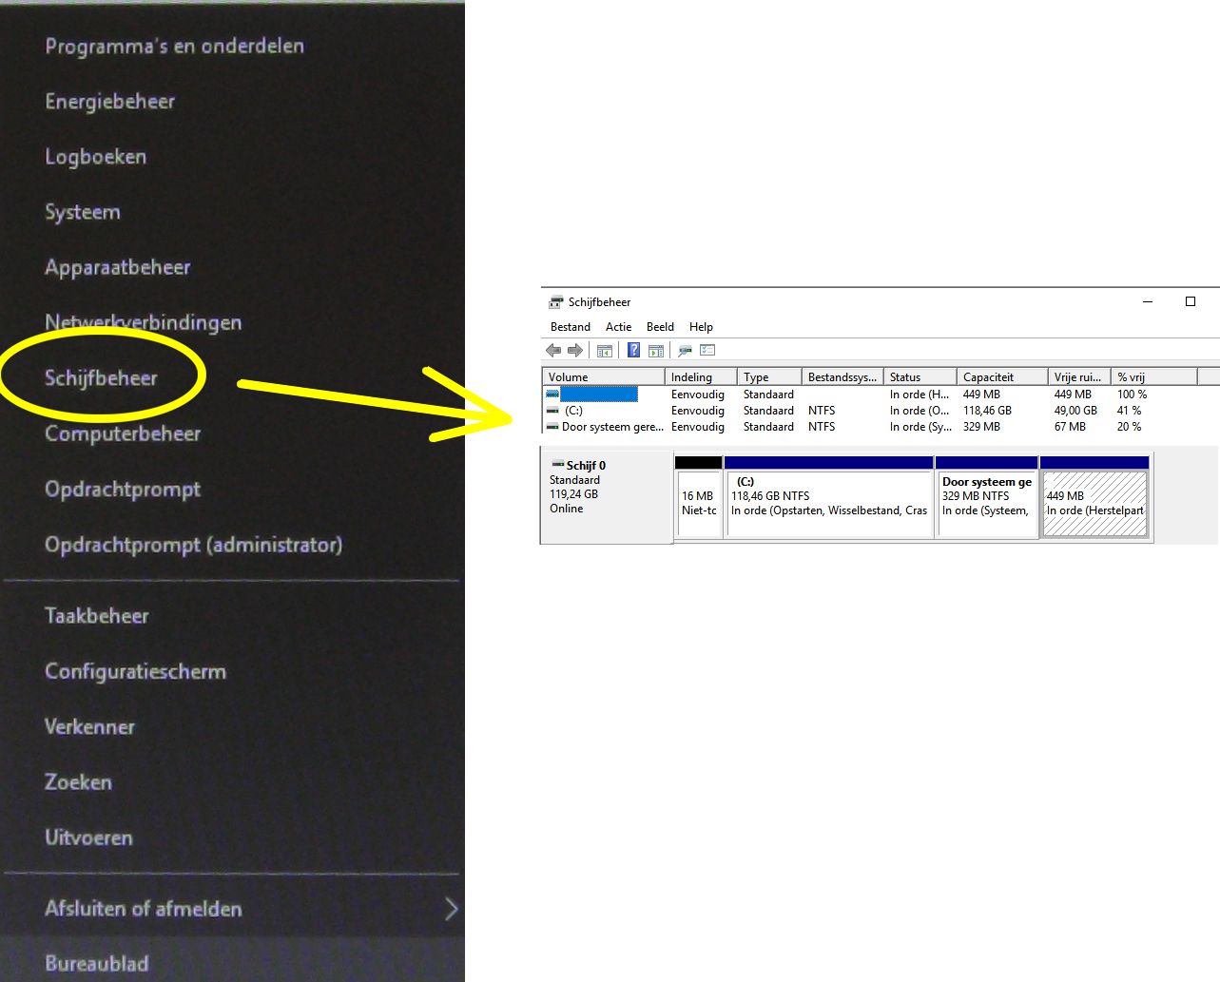Open the Bestand menu
This screenshot has height=982, width=1220.
pos(571,327)
